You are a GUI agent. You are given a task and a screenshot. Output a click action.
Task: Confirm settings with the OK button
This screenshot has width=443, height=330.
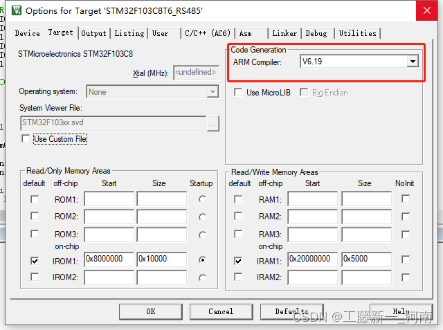(151, 311)
